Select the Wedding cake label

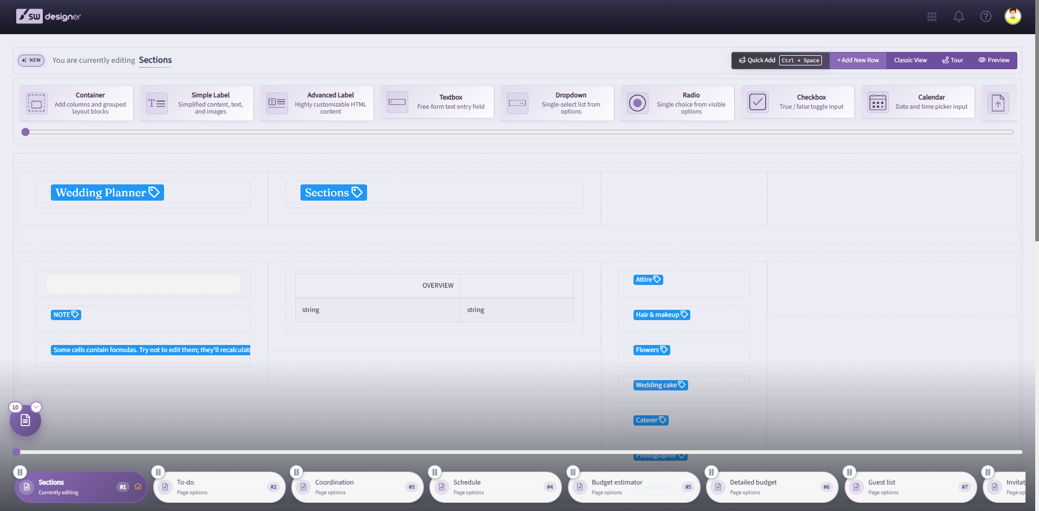661,385
